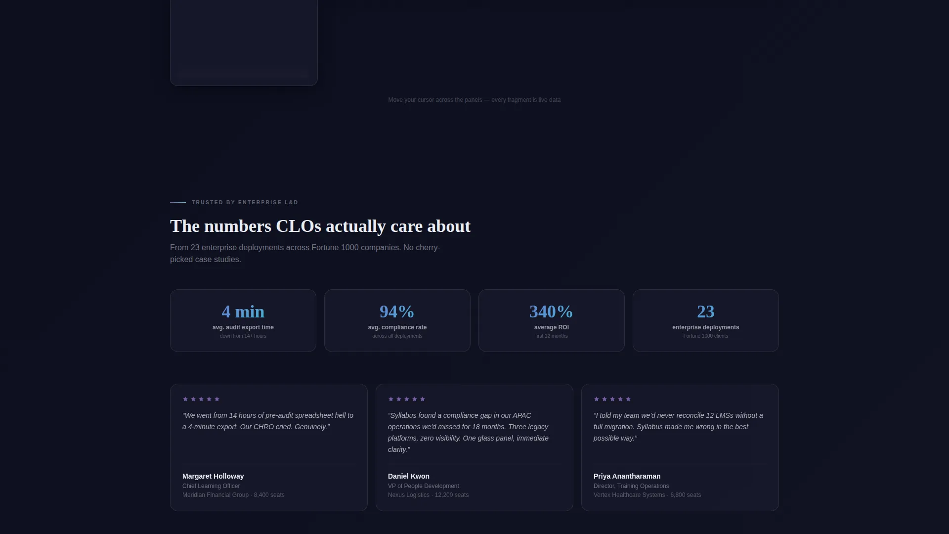949x534 pixels.
Task: Click the 'From 23 enterprise deployments' subheading
Action: (x=305, y=253)
